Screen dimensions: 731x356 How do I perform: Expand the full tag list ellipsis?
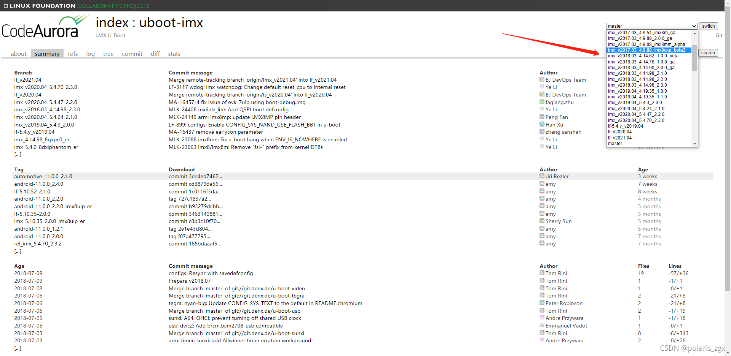pyautogui.click(x=18, y=252)
